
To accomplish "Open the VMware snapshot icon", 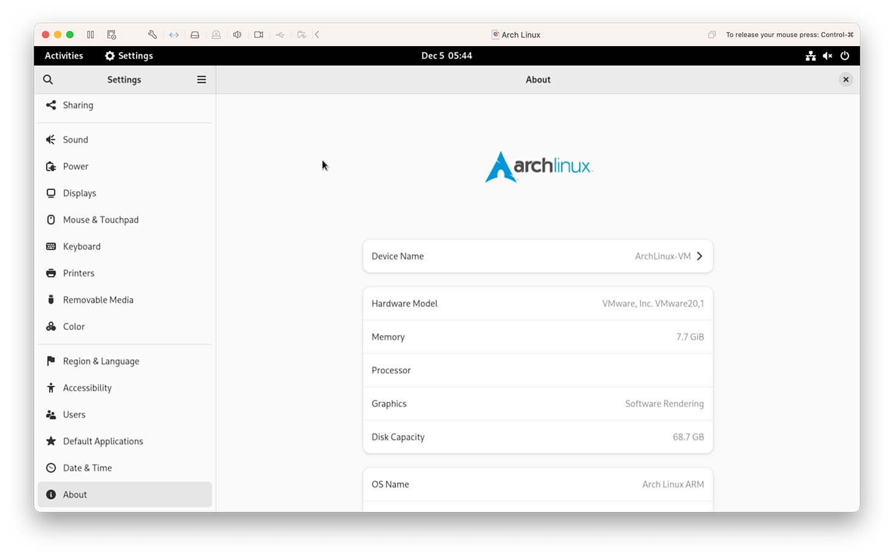I will pos(112,35).
